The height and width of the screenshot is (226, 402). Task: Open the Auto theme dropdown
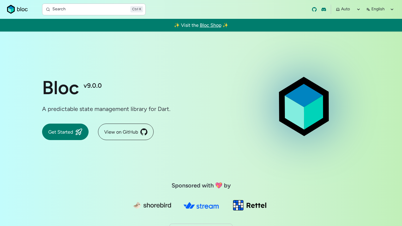point(348,9)
